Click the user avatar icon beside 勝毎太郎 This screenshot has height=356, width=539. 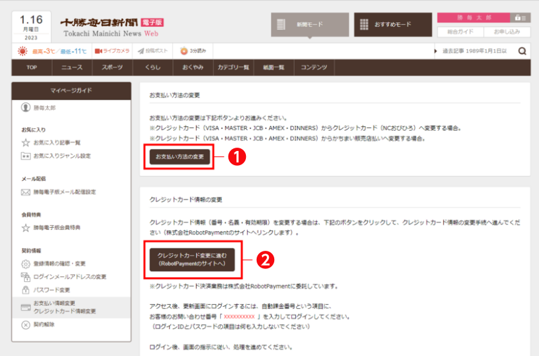26,107
